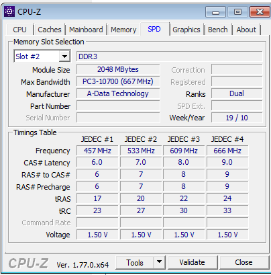Click the SPD tab
The width and height of the screenshot is (271, 275).
(154, 29)
